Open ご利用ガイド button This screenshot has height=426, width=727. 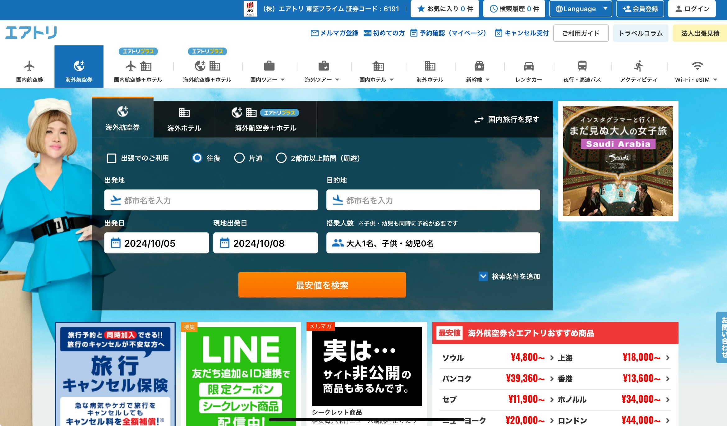[581, 33]
